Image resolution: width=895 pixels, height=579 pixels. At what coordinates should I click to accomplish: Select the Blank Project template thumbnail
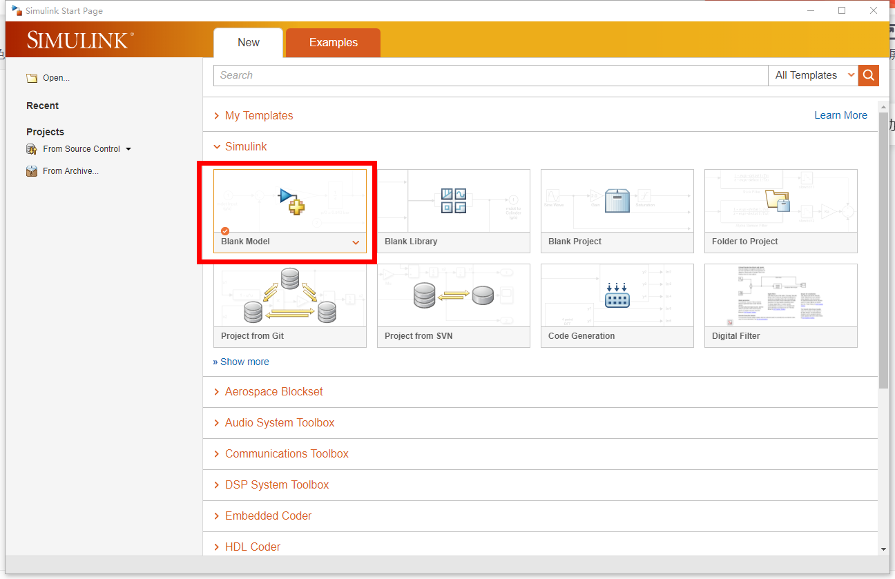pyautogui.click(x=617, y=201)
